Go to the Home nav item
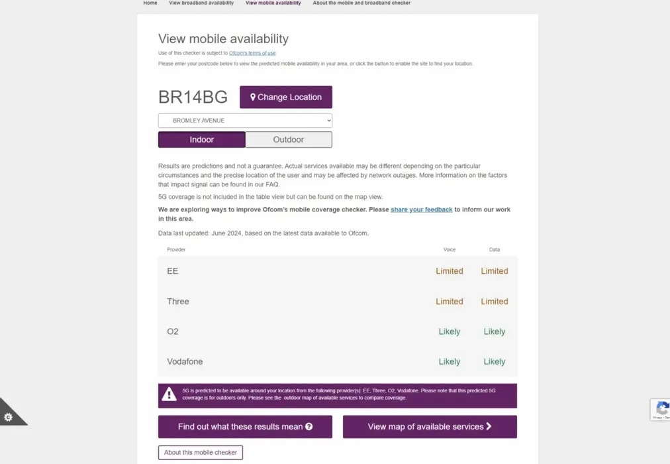The height and width of the screenshot is (464, 670). 150,3
